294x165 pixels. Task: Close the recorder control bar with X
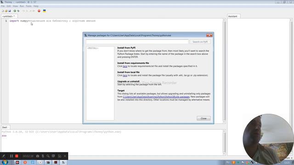click(65, 156)
